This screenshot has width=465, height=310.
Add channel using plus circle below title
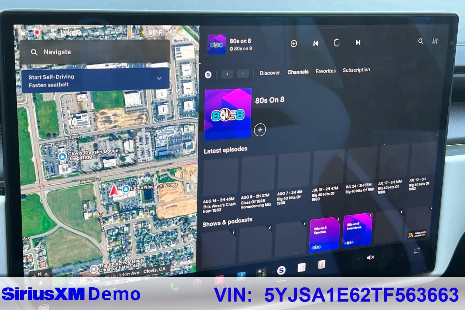coord(260,130)
